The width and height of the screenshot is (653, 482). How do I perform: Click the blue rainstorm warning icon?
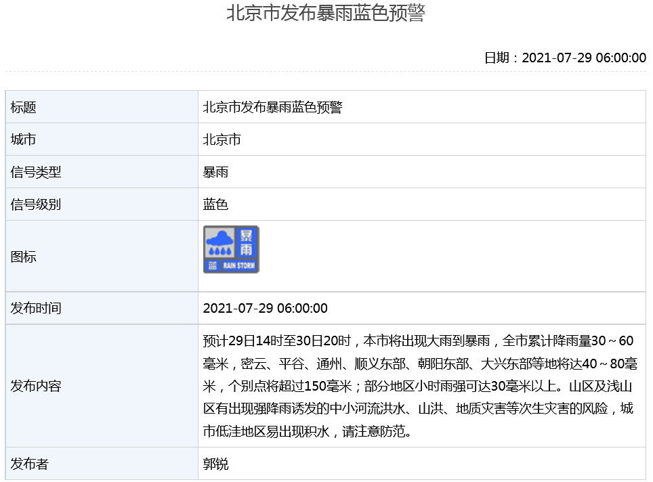[231, 250]
